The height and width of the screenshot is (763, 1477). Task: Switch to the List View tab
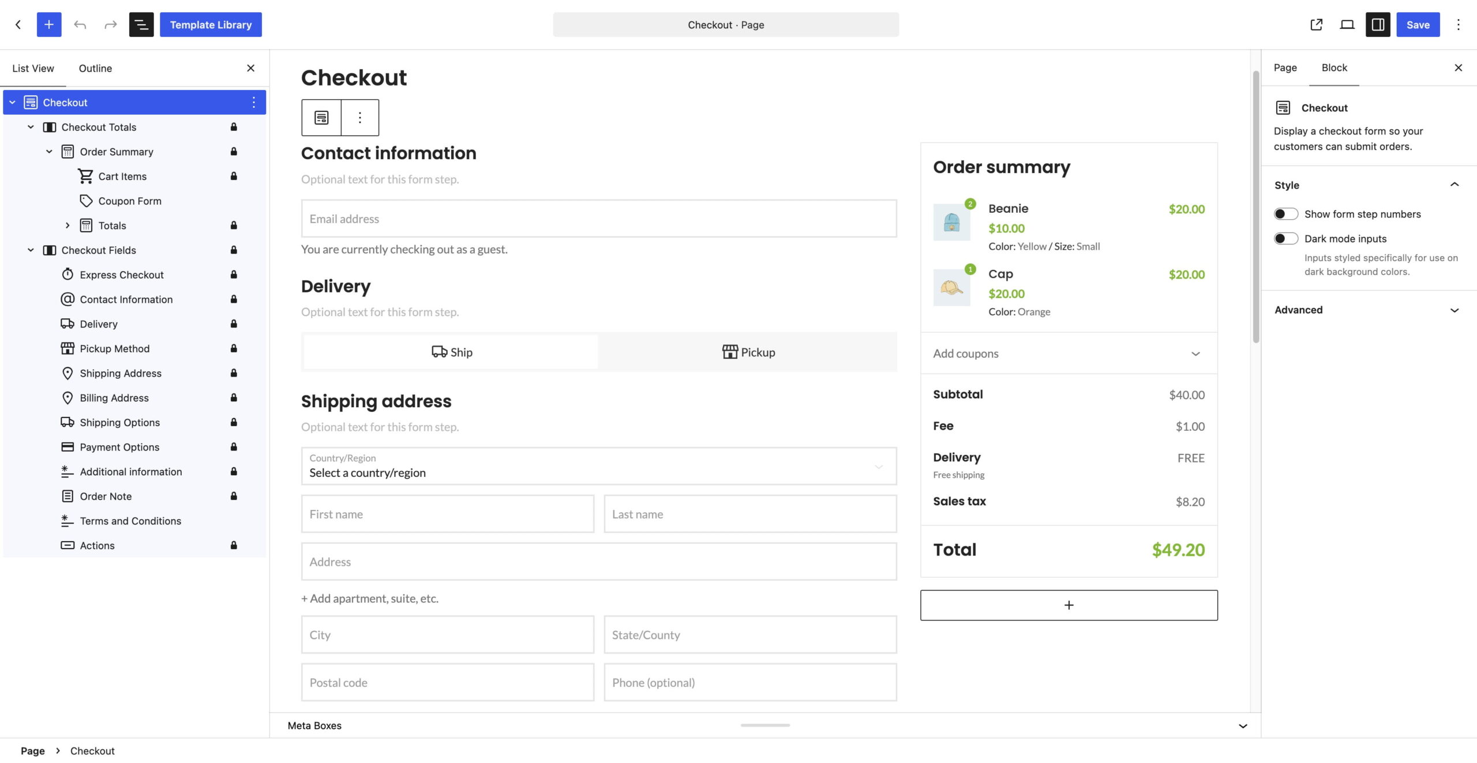[33, 68]
